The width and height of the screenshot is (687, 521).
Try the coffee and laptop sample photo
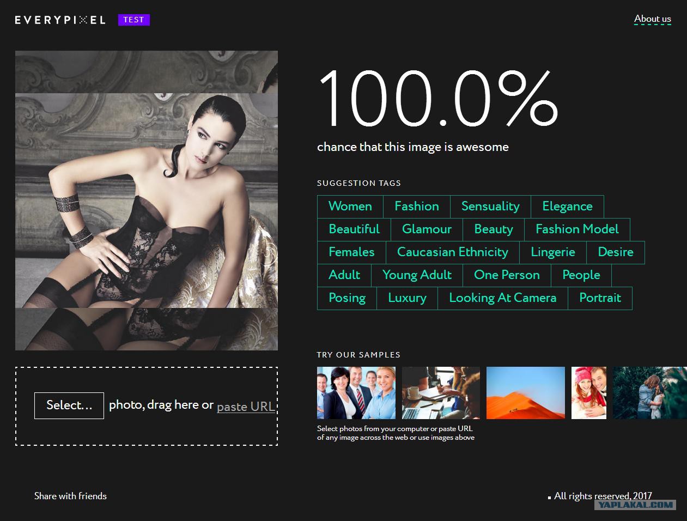point(441,393)
